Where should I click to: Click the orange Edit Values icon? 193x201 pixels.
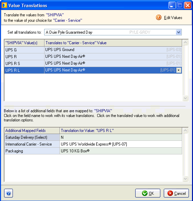tap(159, 17)
